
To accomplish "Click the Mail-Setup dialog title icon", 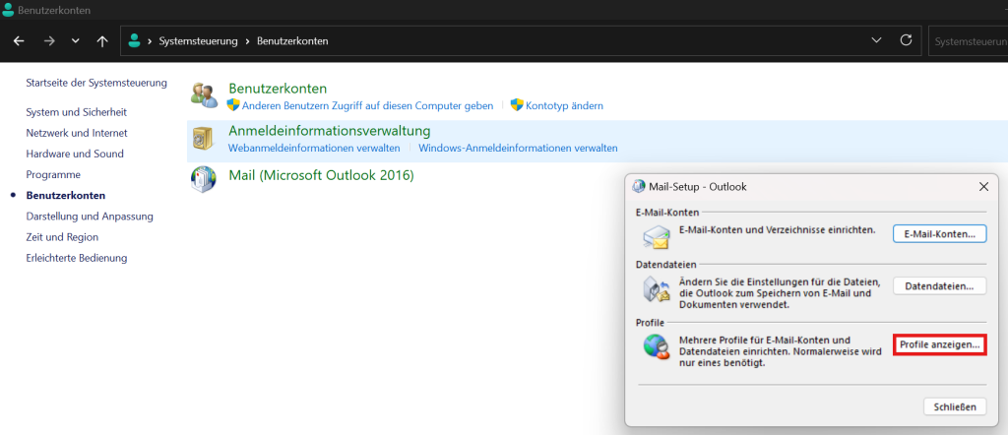I will [x=639, y=187].
